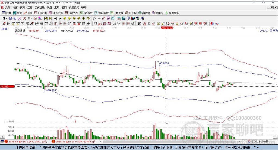Click the Dn=30.4203 indicator value

click(83, 31)
